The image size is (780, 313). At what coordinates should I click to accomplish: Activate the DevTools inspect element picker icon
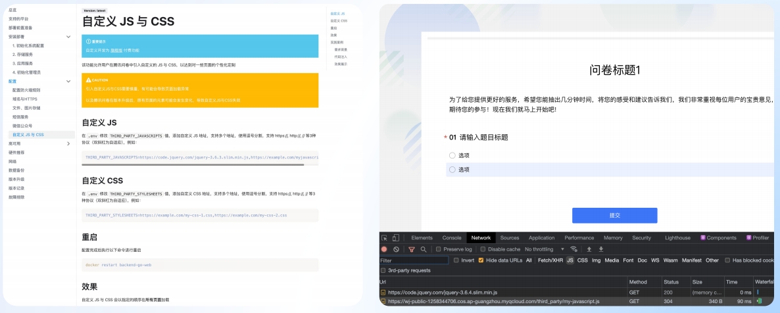(x=385, y=238)
